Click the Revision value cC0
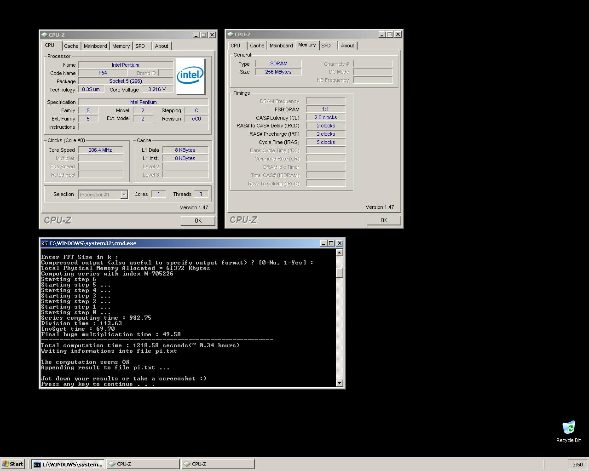This screenshot has width=589, height=471. (x=196, y=119)
